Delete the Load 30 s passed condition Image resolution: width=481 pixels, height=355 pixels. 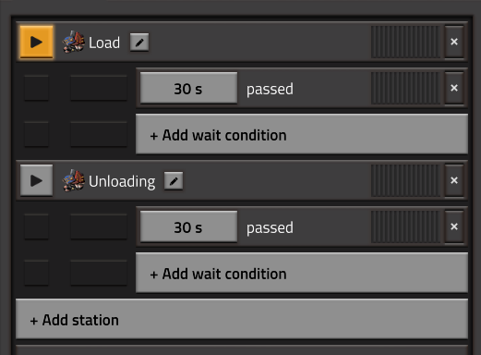pyautogui.click(x=454, y=88)
